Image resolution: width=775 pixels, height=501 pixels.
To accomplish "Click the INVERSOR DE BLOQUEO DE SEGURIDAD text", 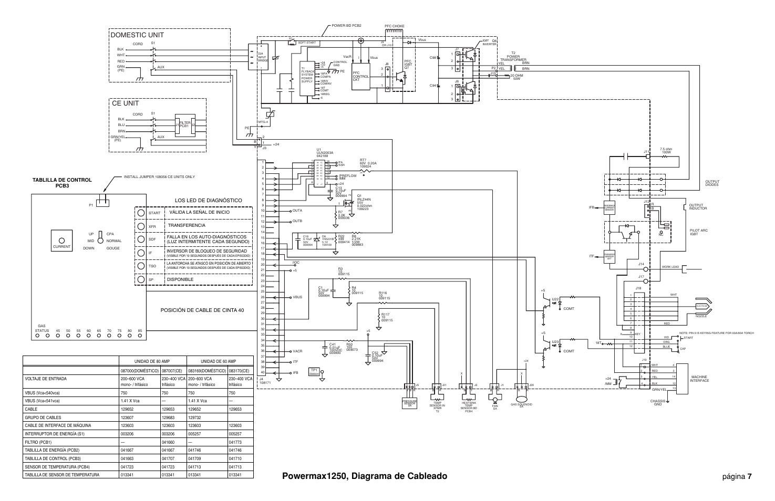I will click(207, 251).
